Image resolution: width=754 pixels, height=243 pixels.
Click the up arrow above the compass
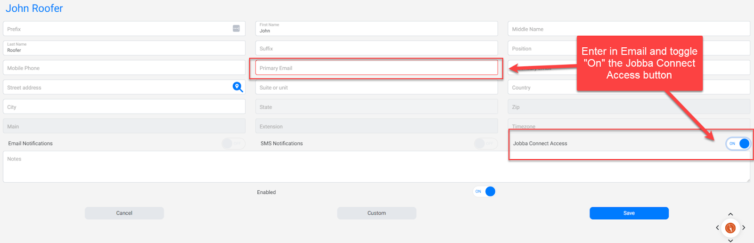tap(730, 214)
